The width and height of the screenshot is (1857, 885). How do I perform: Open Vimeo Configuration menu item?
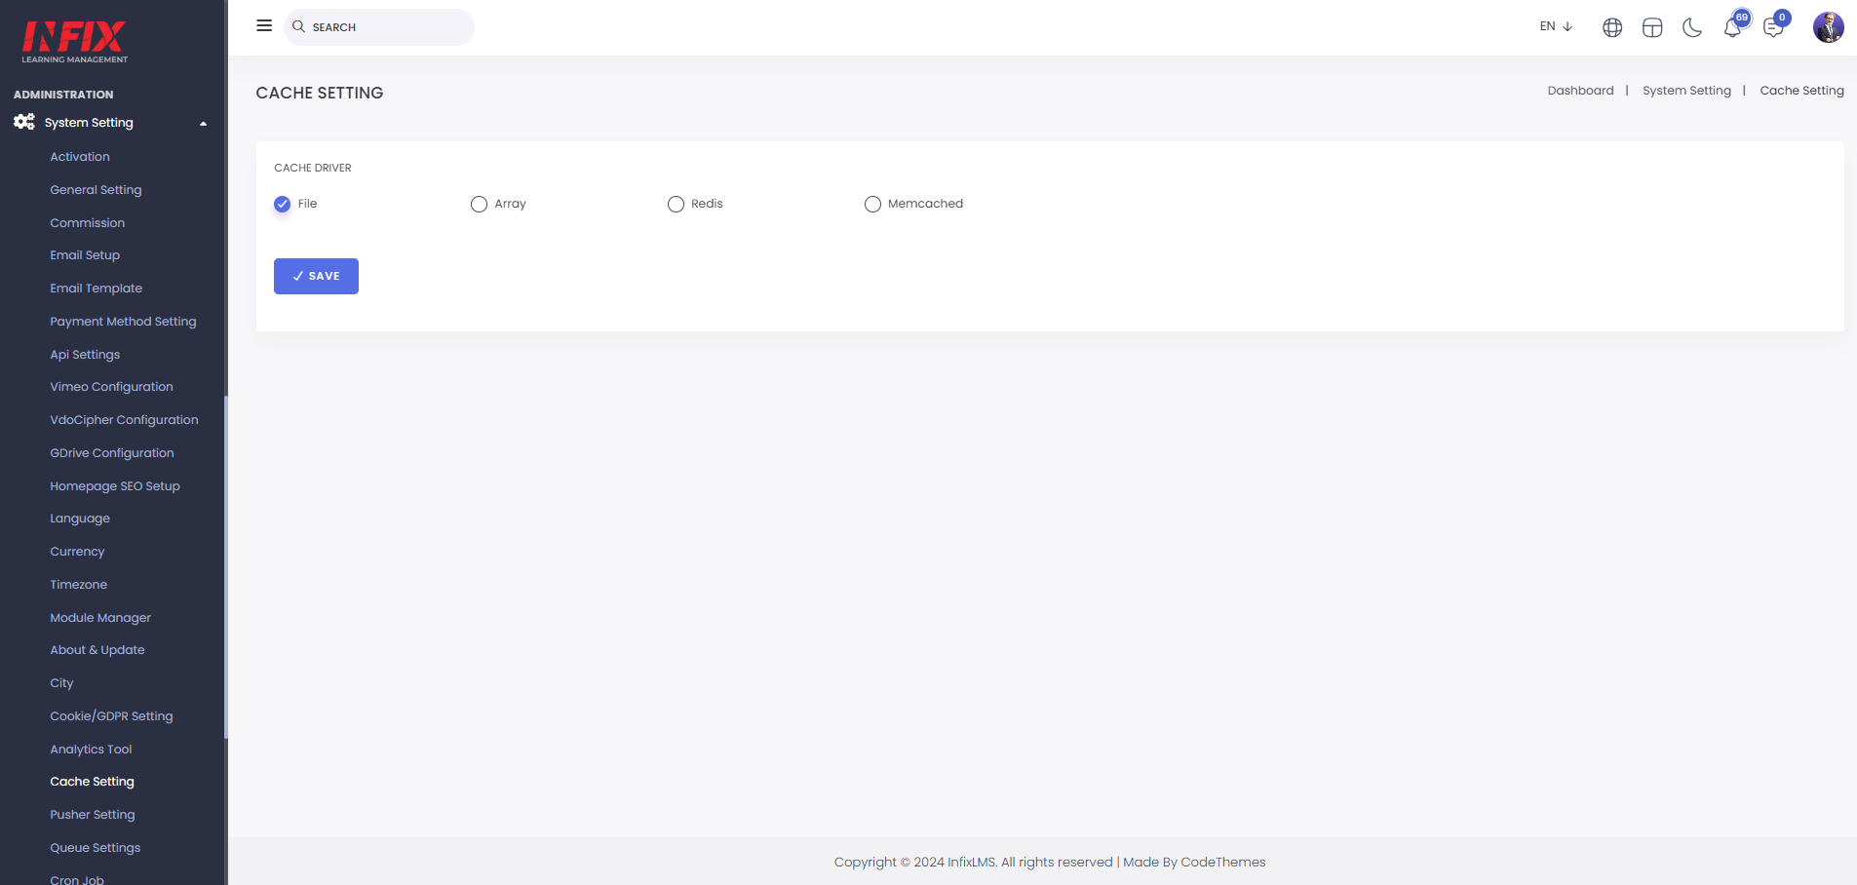coord(112,387)
